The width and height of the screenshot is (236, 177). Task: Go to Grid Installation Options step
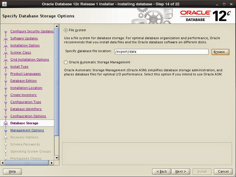tap(30, 59)
